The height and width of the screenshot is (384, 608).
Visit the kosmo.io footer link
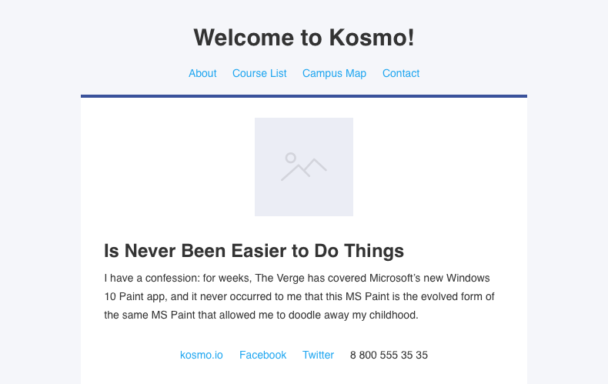pos(202,355)
